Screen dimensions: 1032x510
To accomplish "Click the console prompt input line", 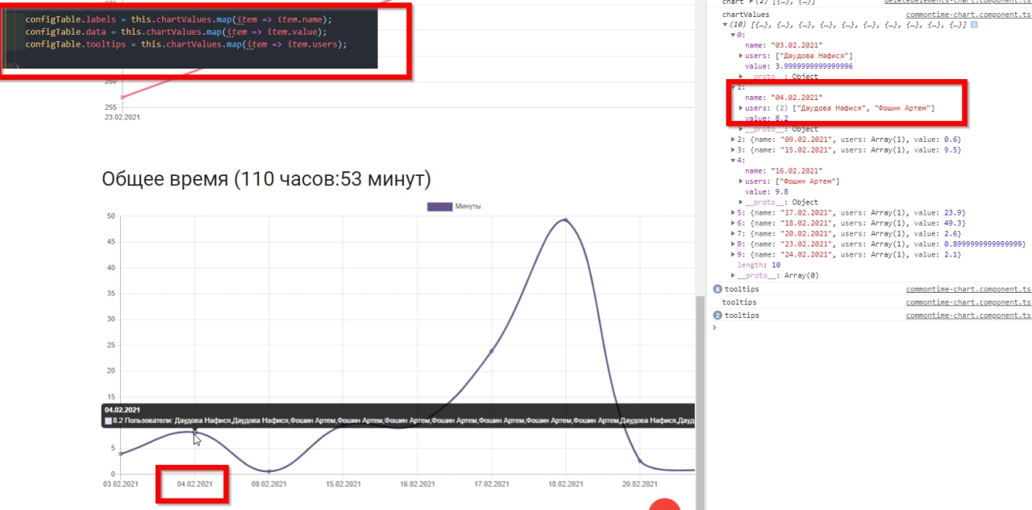I will coord(871,328).
